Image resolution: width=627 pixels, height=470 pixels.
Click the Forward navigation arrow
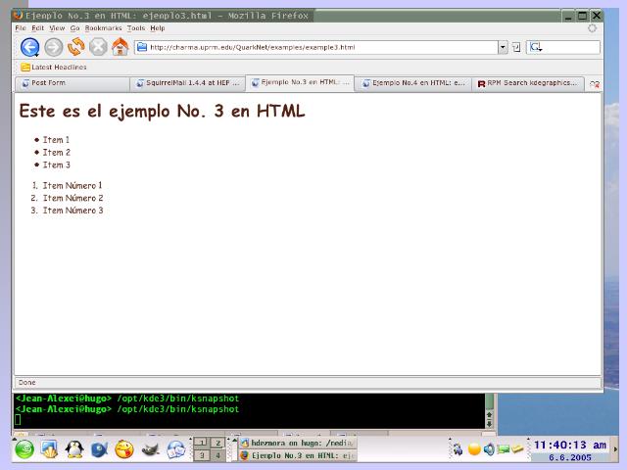(54, 47)
